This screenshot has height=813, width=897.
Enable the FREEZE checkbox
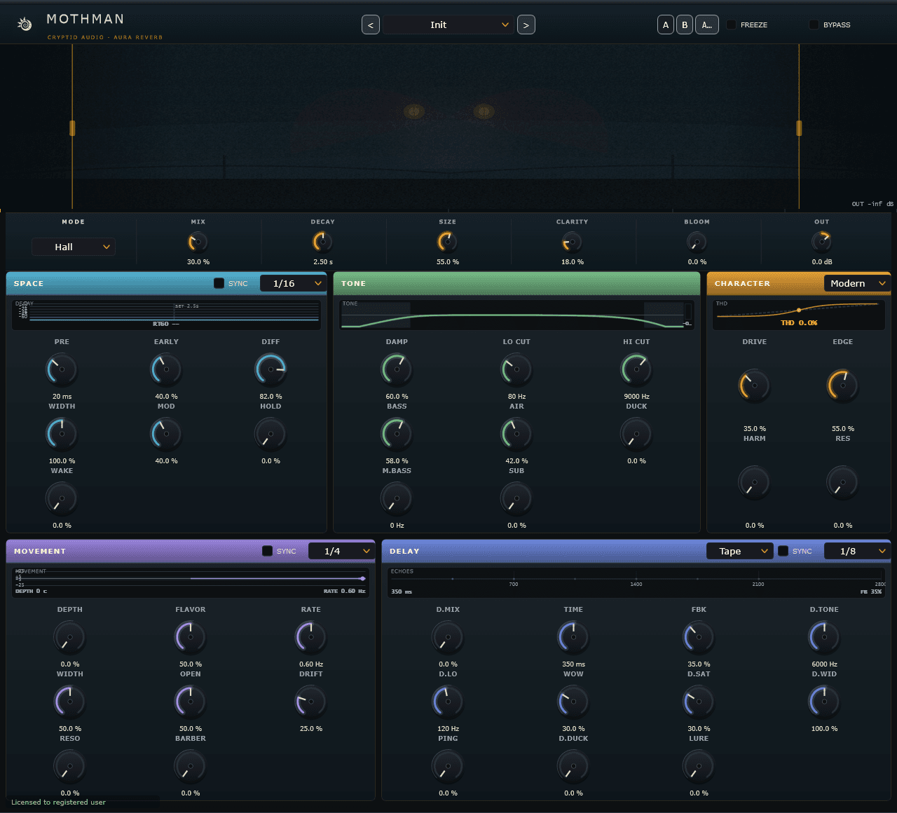click(732, 25)
